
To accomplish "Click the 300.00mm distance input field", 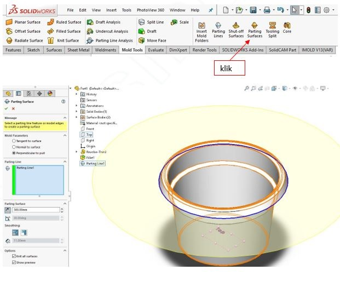I will click(34, 210).
